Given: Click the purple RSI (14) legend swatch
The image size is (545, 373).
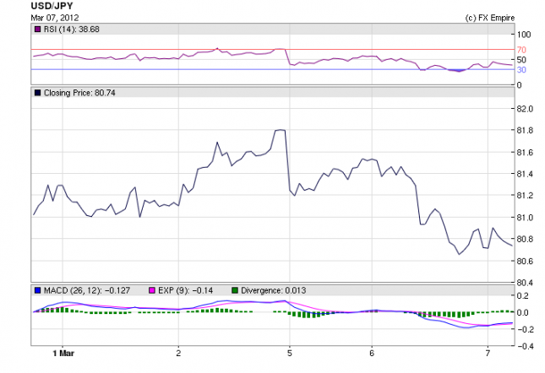Looking at the screenshot, I should pos(37,29).
